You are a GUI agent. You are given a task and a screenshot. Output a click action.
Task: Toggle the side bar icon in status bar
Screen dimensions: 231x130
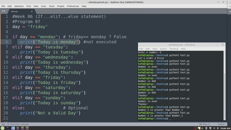point(3,124)
